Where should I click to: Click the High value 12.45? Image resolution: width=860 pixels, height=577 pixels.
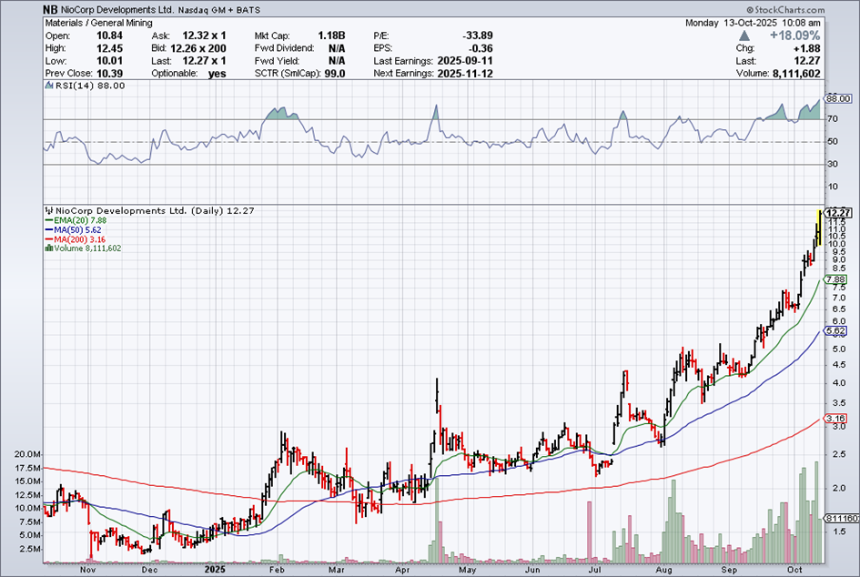109,48
